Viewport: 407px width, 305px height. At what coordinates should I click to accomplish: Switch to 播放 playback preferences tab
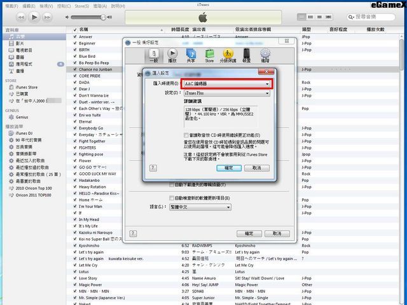(172, 56)
